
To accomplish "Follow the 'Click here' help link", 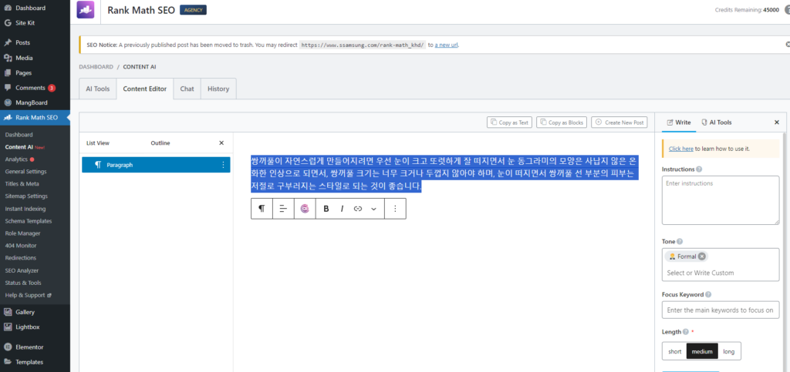I will pyautogui.click(x=681, y=149).
